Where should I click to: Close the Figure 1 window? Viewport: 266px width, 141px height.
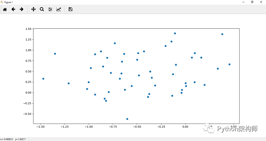pyautogui.click(x=261, y=2)
